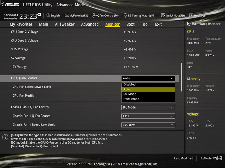Click arrow of DC Mode dropdown
Image resolution: width=225 pixels, height=168 pixels.
tap(172, 107)
